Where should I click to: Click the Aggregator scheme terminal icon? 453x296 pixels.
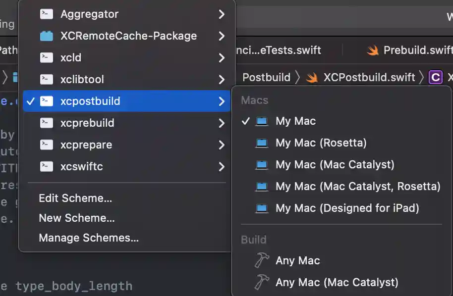[47, 14]
